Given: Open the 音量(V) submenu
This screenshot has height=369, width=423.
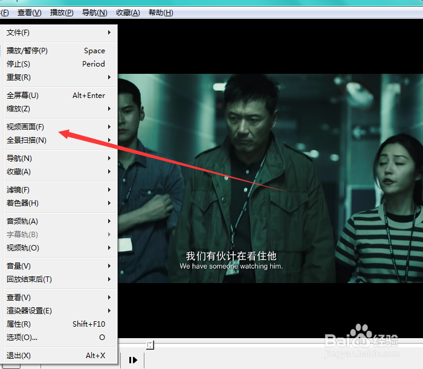Looking at the screenshot, I should pos(60,266).
